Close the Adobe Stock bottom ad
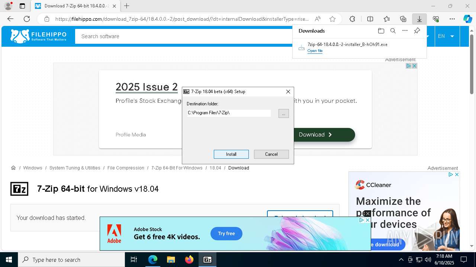The height and width of the screenshot is (267, 476). click(367, 220)
